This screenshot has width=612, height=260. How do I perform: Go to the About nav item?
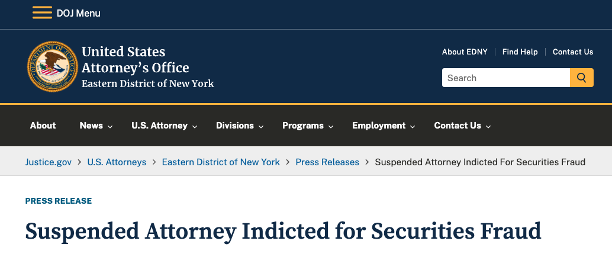(43, 126)
